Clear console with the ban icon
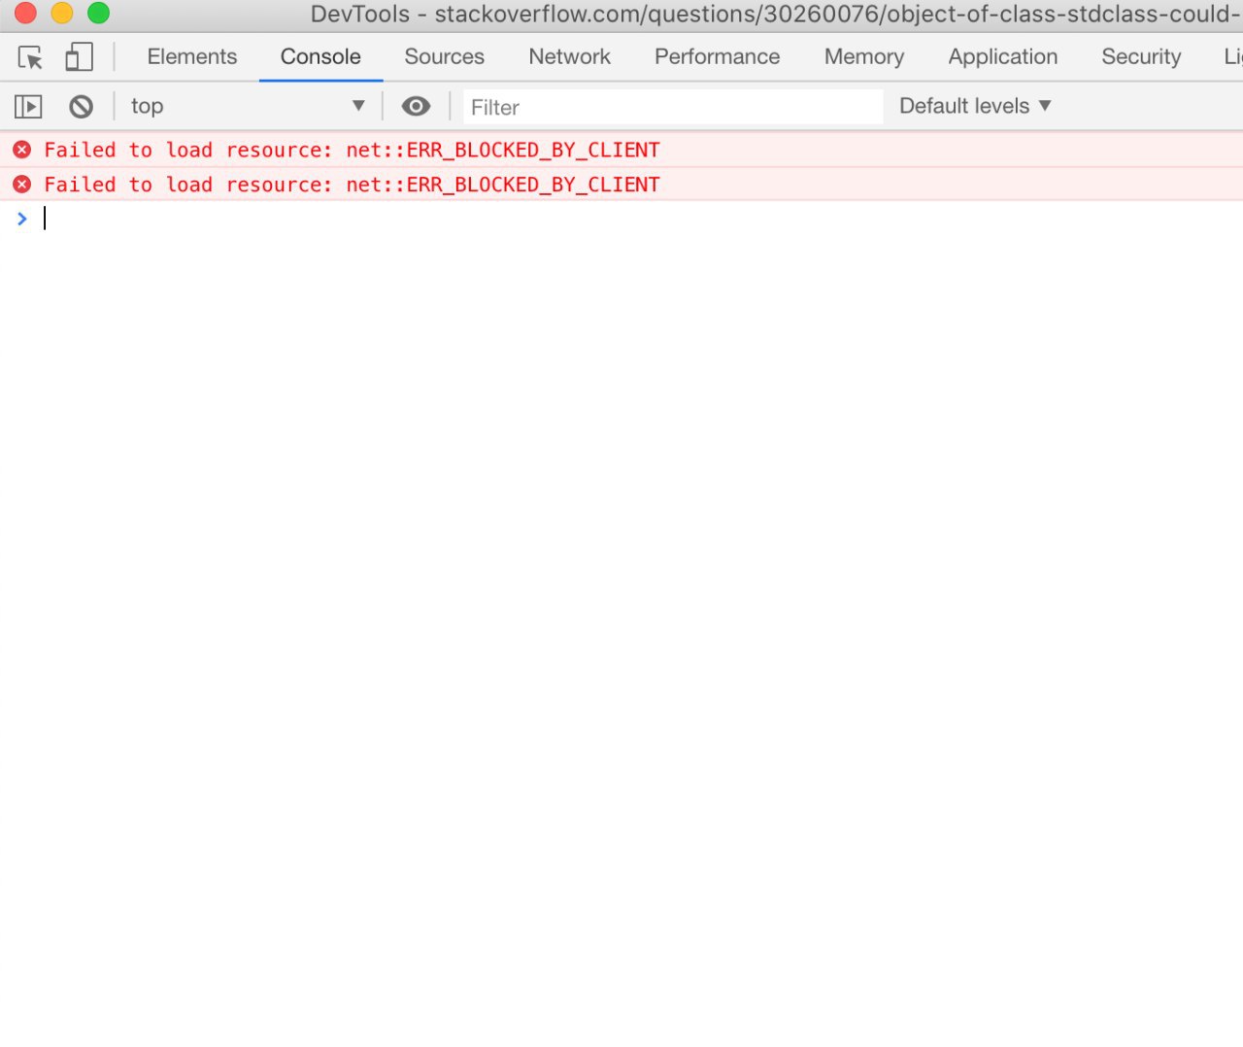This screenshot has width=1243, height=1047. click(x=82, y=106)
